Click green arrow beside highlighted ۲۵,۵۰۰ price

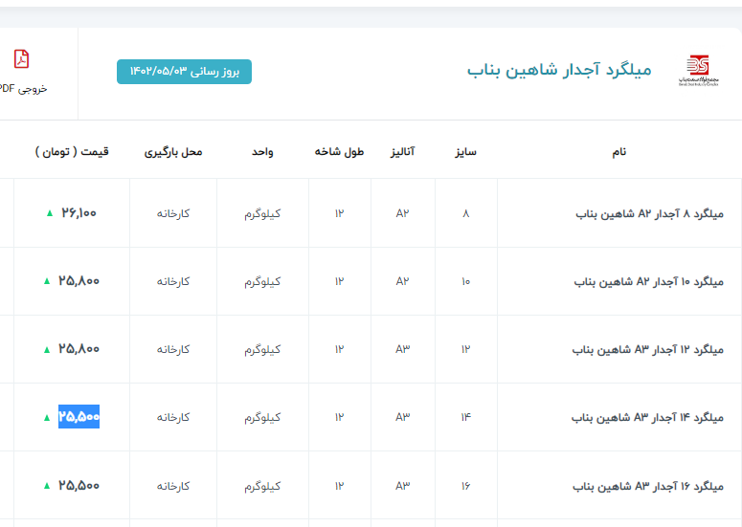click(46, 418)
